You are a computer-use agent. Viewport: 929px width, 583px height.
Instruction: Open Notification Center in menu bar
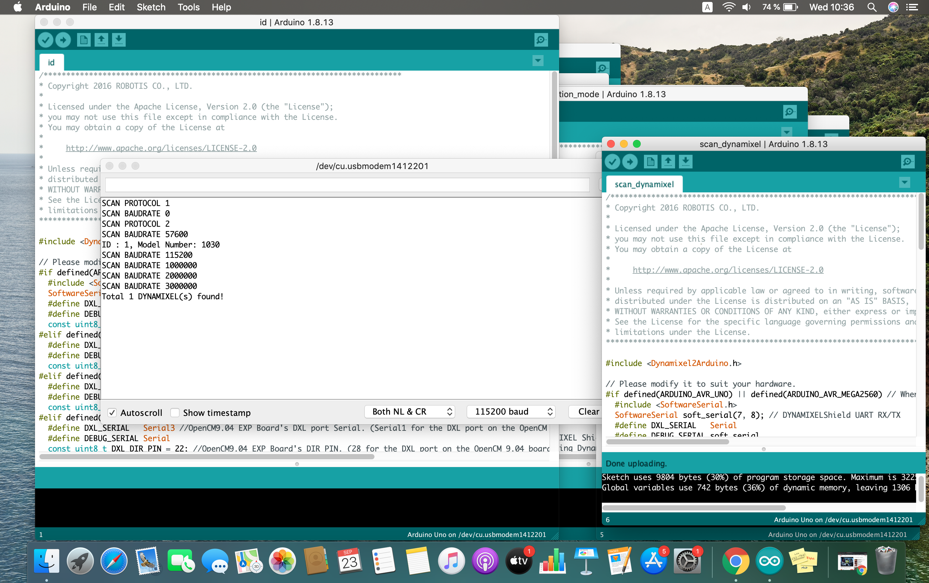912,7
